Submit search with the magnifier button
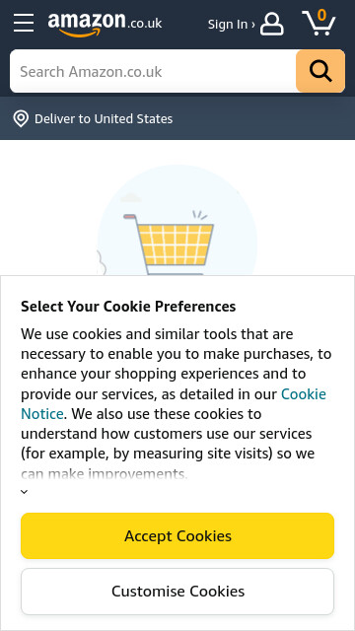 [x=320, y=71]
